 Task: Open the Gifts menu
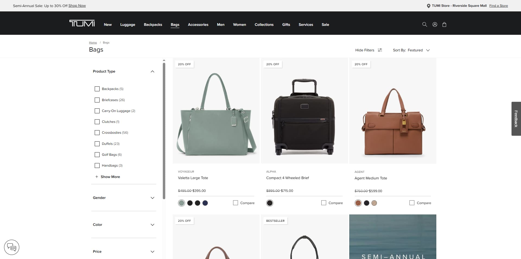[x=286, y=24]
